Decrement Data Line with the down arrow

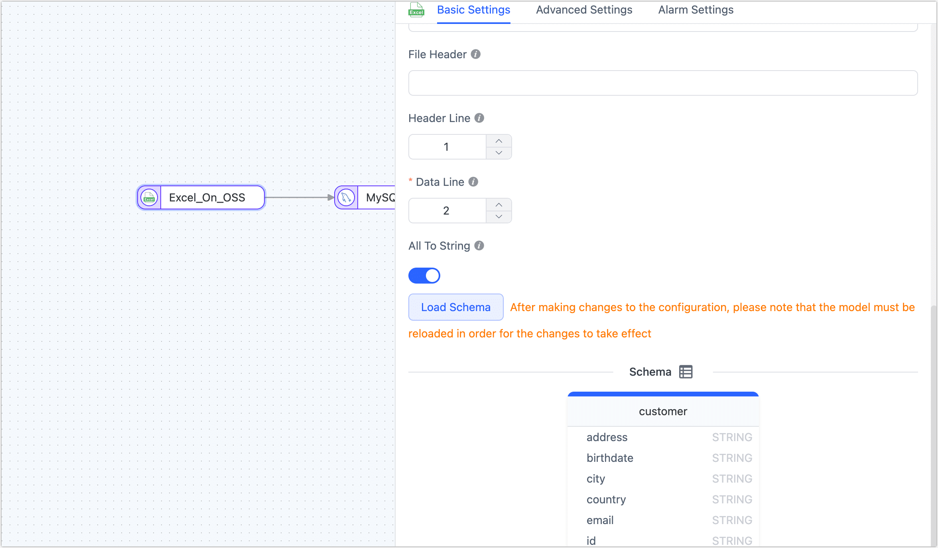[x=499, y=217]
